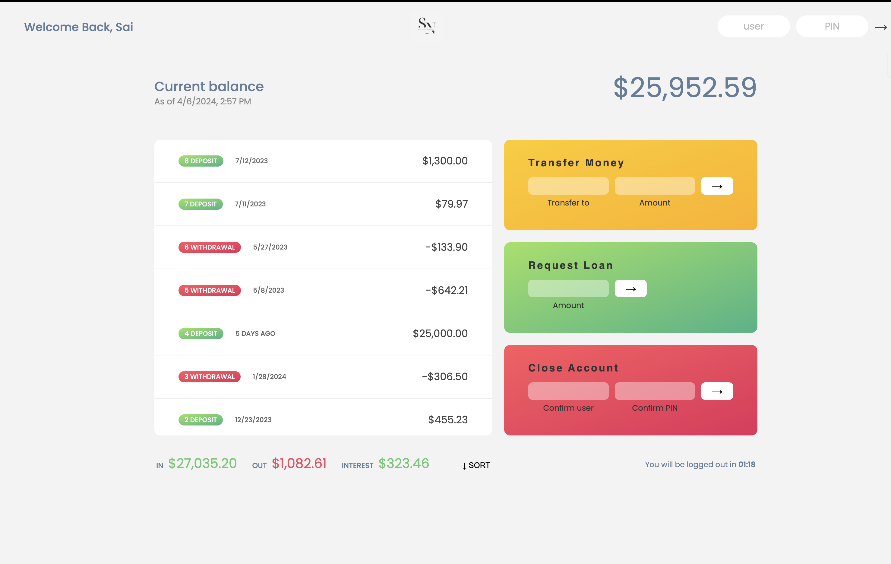Click the -$306.50 transaction amount
891x564 pixels.
444,377
